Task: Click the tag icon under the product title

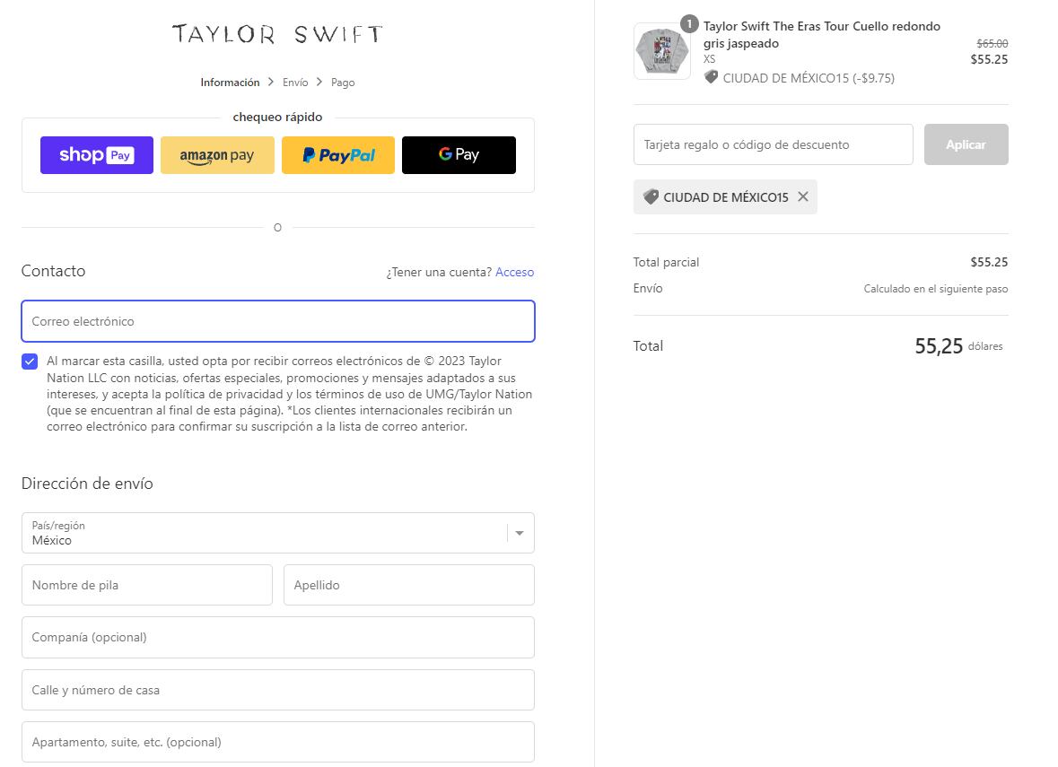Action: pos(712,78)
